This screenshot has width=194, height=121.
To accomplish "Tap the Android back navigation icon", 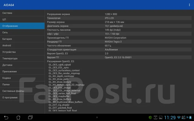I will 6,117.
